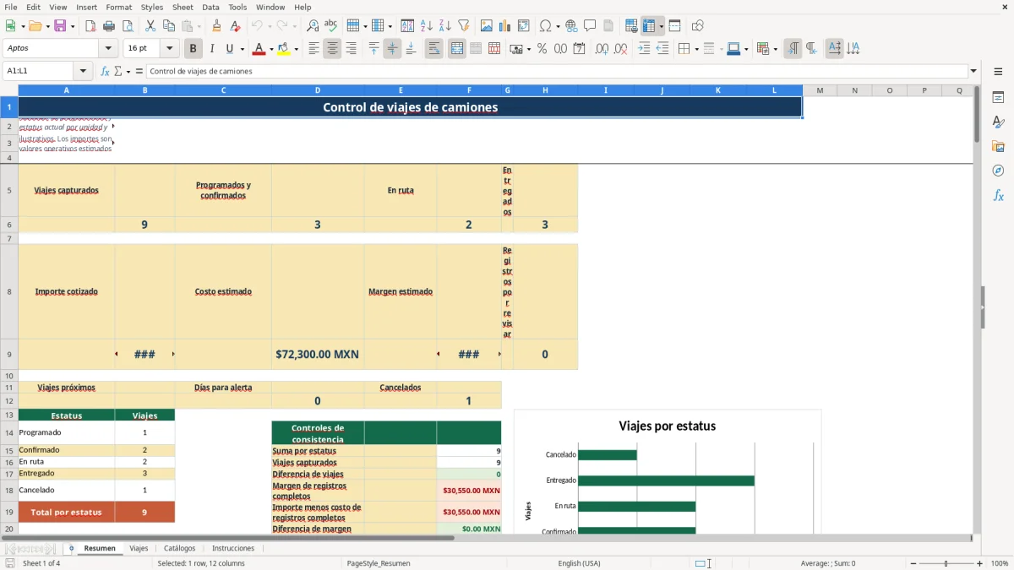Expand the font color dropdown arrow
The height and width of the screenshot is (570, 1014).
[x=271, y=49]
